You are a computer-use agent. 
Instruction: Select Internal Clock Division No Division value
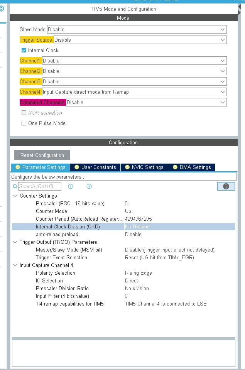[x=137, y=227]
